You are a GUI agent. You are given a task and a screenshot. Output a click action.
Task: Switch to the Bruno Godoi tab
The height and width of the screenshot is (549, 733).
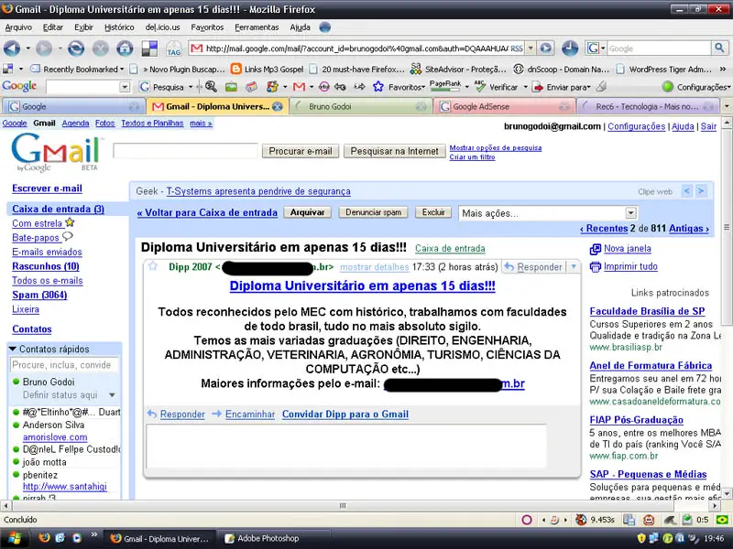pos(358,106)
